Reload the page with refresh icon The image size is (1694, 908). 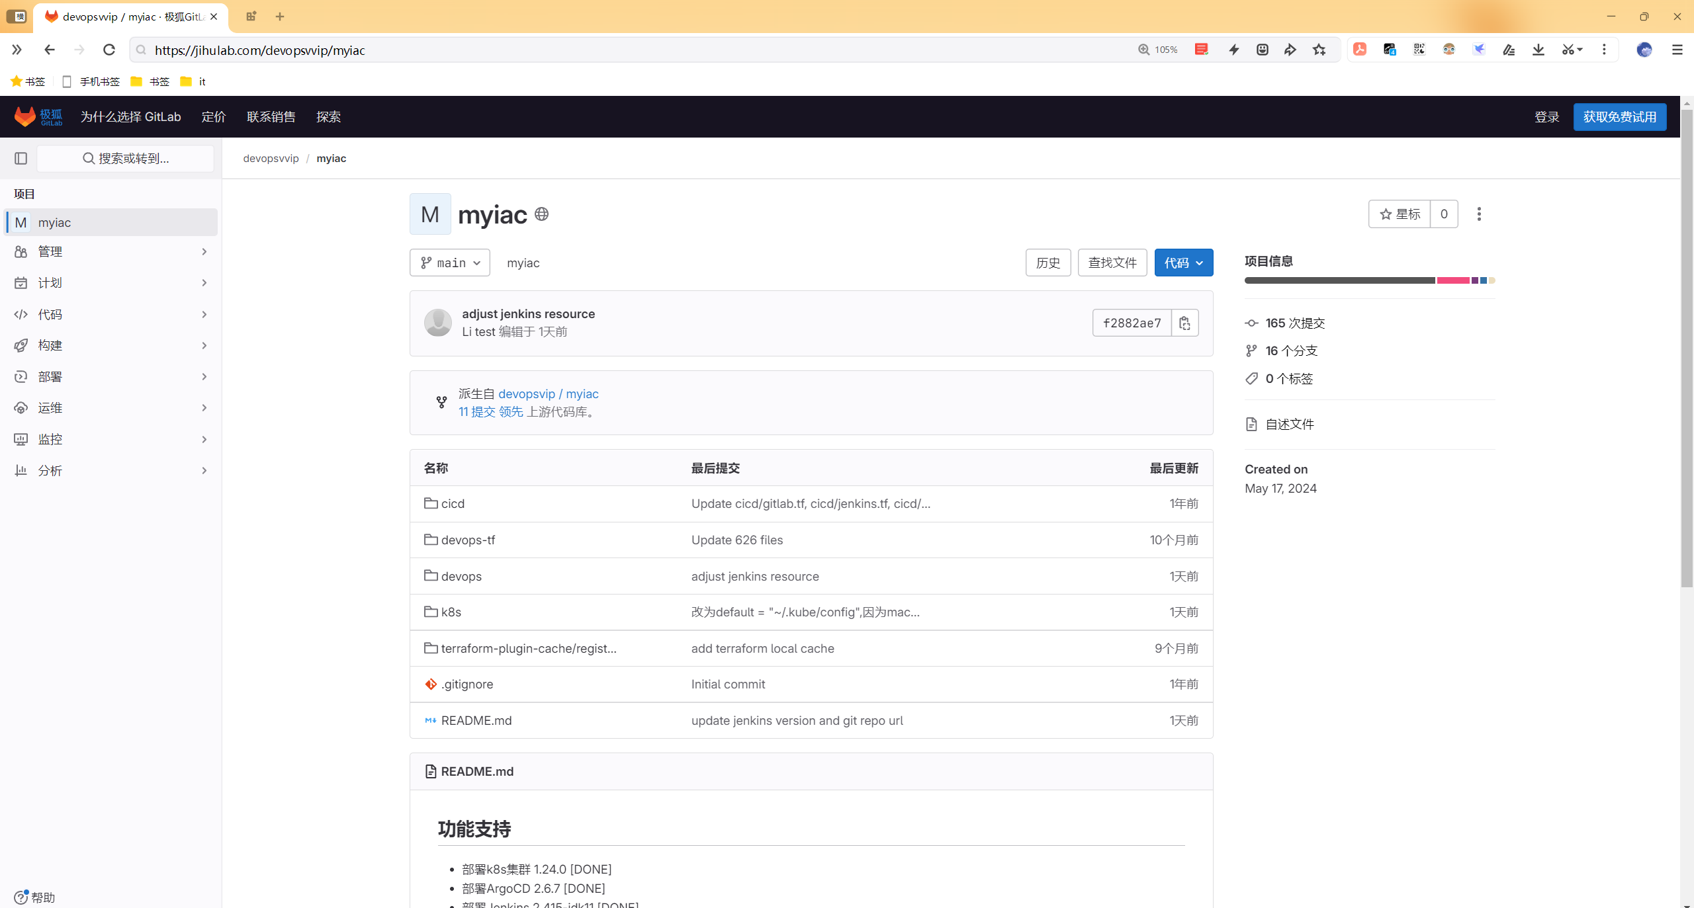point(109,50)
